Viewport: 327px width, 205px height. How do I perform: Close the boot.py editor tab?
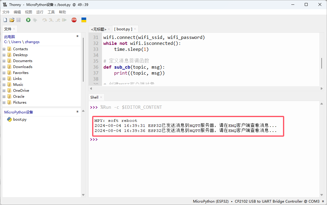[x=135, y=29]
